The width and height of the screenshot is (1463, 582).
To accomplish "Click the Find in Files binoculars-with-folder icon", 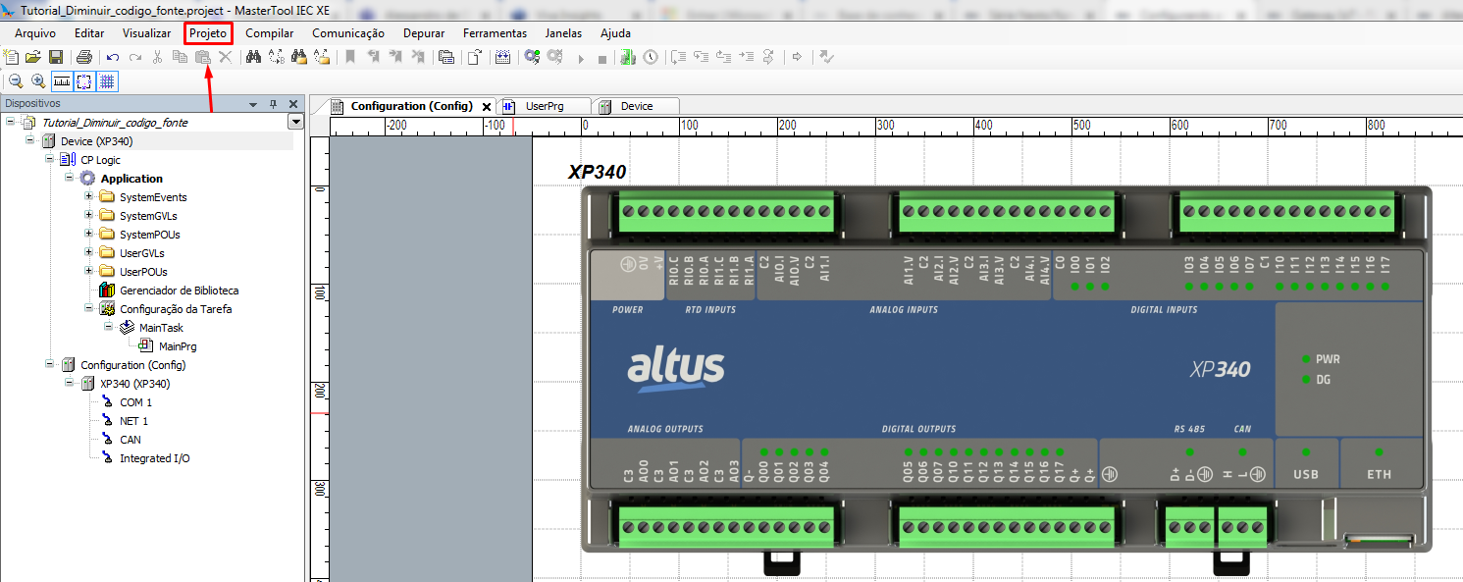I will coord(298,57).
